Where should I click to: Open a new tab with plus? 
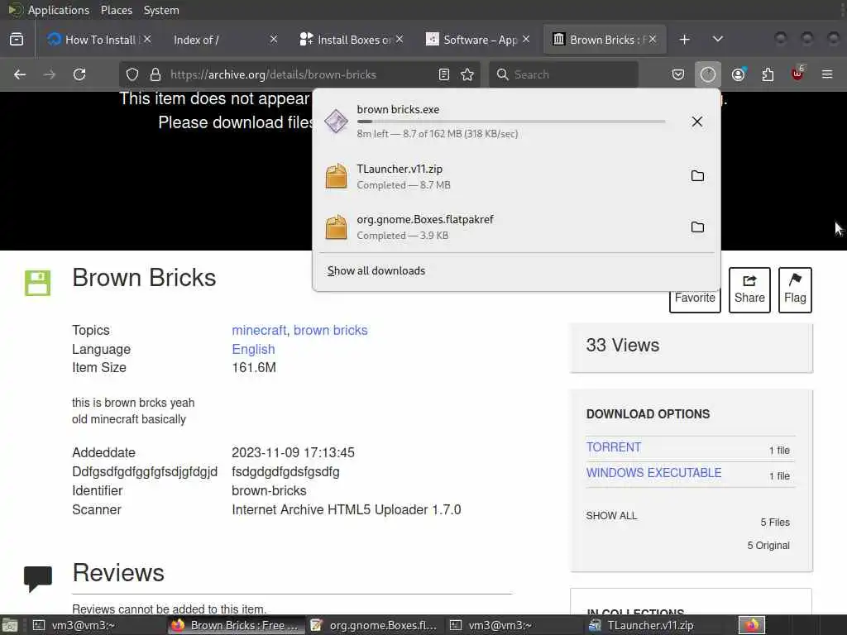[684, 40]
